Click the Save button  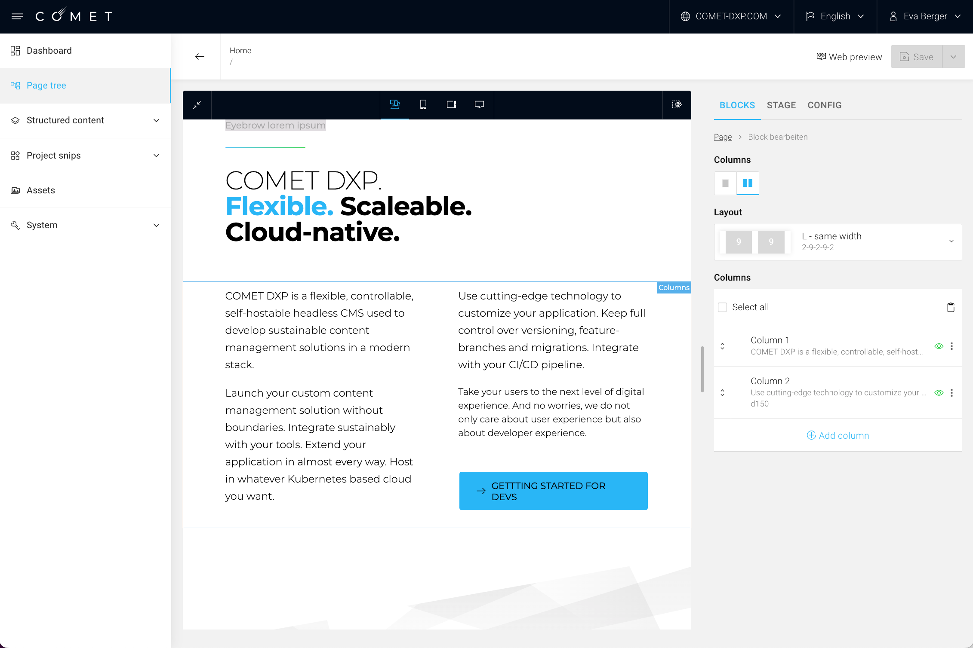(917, 57)
